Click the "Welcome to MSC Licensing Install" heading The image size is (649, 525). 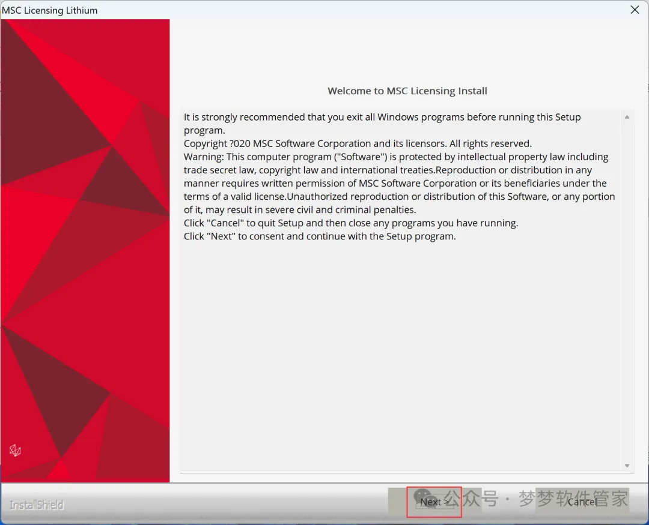407,91
